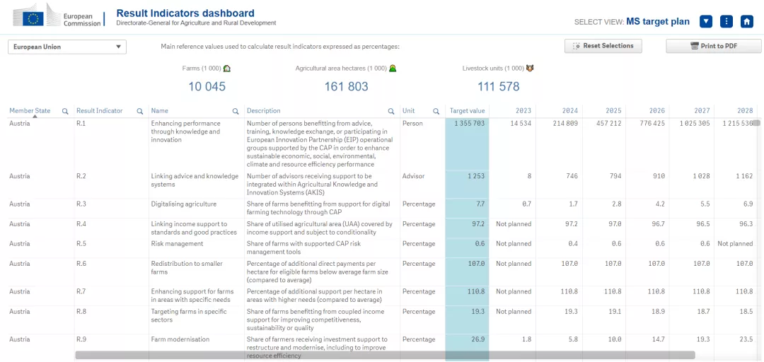
Task: Search the Description column
Action: coord(390,111)
